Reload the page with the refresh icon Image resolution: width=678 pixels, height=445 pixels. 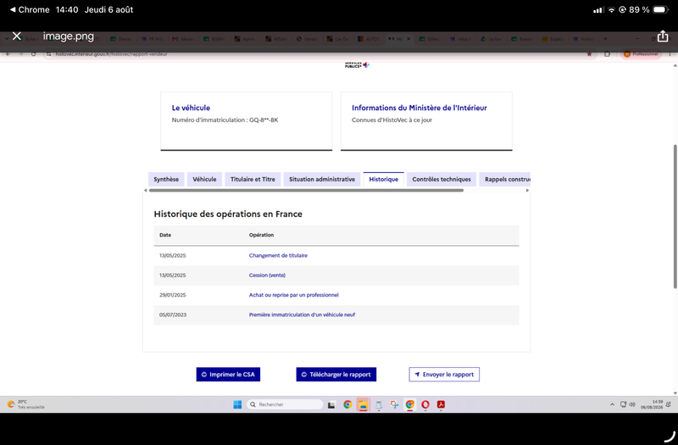coord(33,54)
